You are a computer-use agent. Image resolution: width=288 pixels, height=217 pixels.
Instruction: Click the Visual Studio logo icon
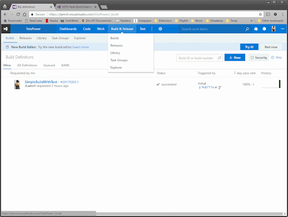(5, 29)
